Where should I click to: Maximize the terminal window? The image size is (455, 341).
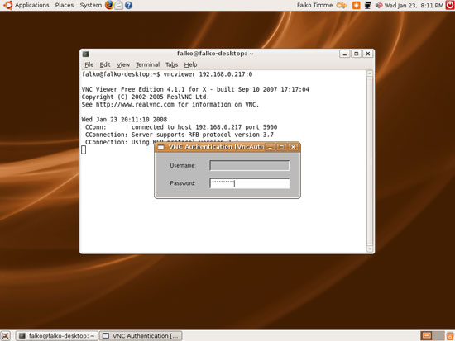[356, 54]
